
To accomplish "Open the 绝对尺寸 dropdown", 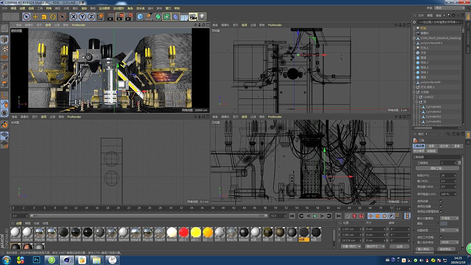I will click(375, 246).
